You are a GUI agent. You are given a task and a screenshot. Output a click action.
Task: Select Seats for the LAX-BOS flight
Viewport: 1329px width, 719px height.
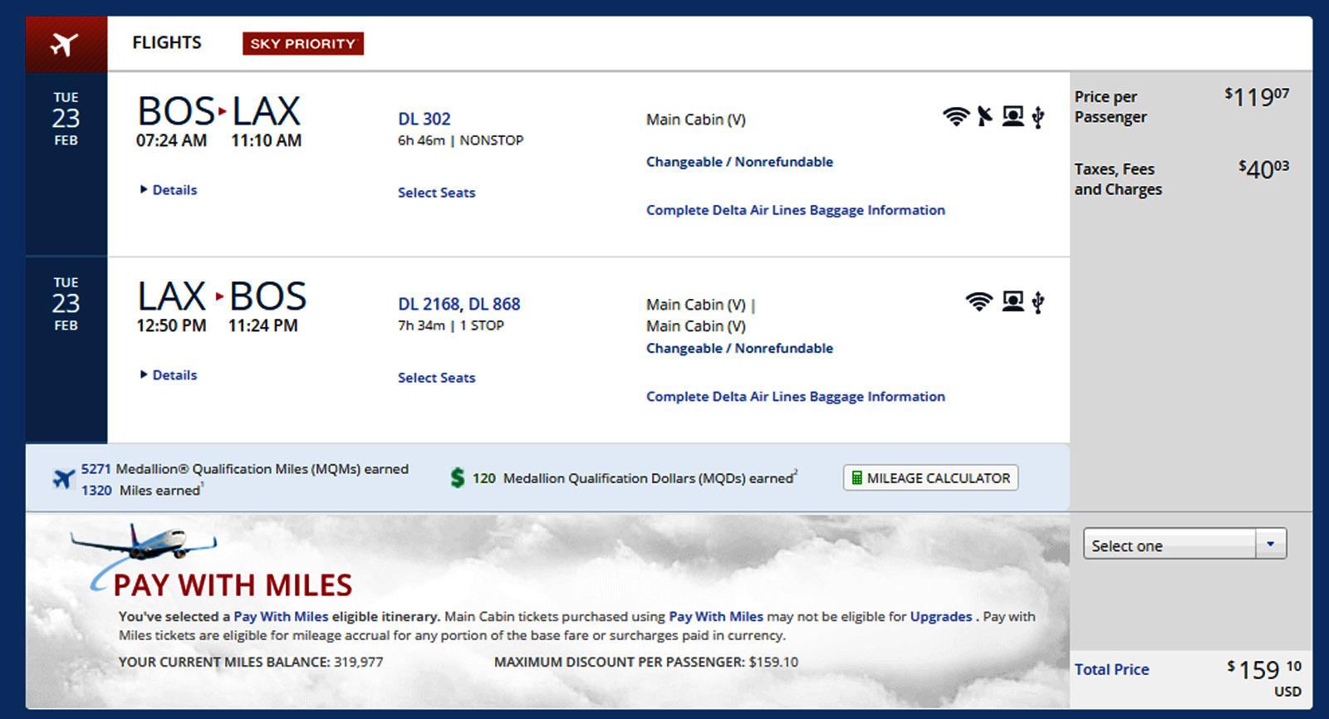tap(436, 378)
